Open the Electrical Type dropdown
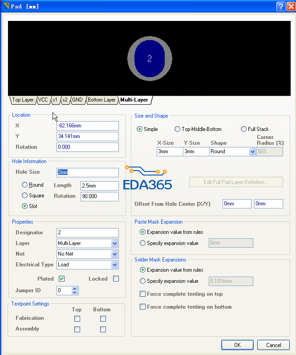 click(x=114, y=265)
